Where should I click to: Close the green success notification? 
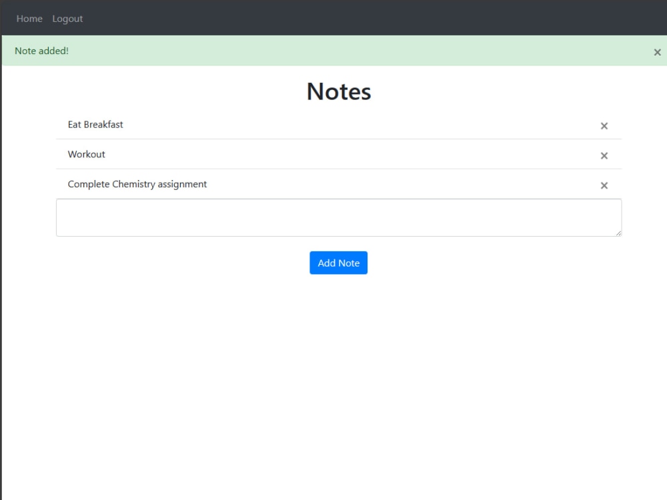point(657,52)
